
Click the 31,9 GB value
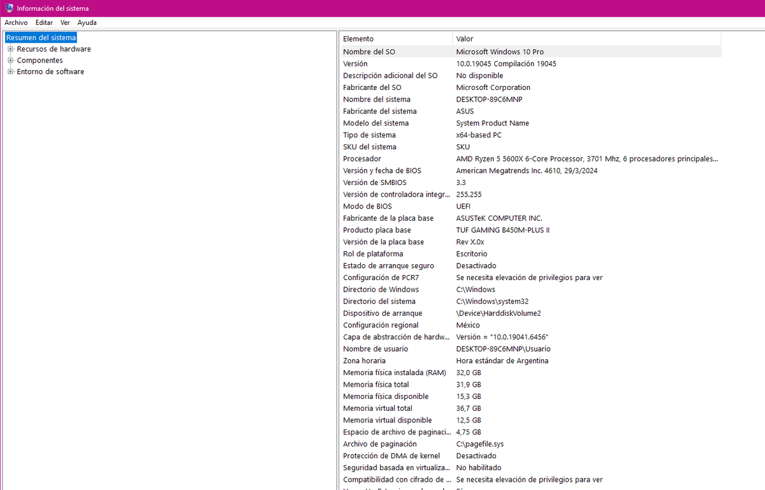pyautogui.click(x=469, y=385)
